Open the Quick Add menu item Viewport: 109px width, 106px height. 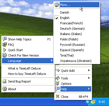click(73, 70)
